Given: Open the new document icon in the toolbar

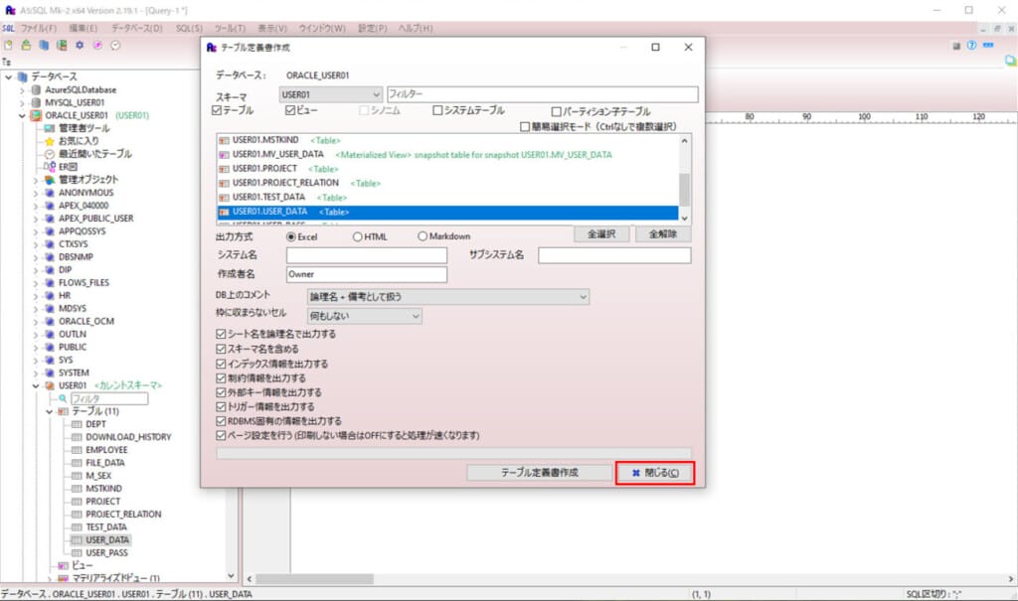Looking at the screenshot, I should click(9, 46).
